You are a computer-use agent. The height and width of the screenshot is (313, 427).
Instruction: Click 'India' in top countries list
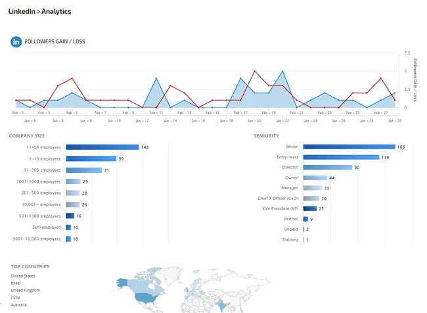[x=15, y=297]
